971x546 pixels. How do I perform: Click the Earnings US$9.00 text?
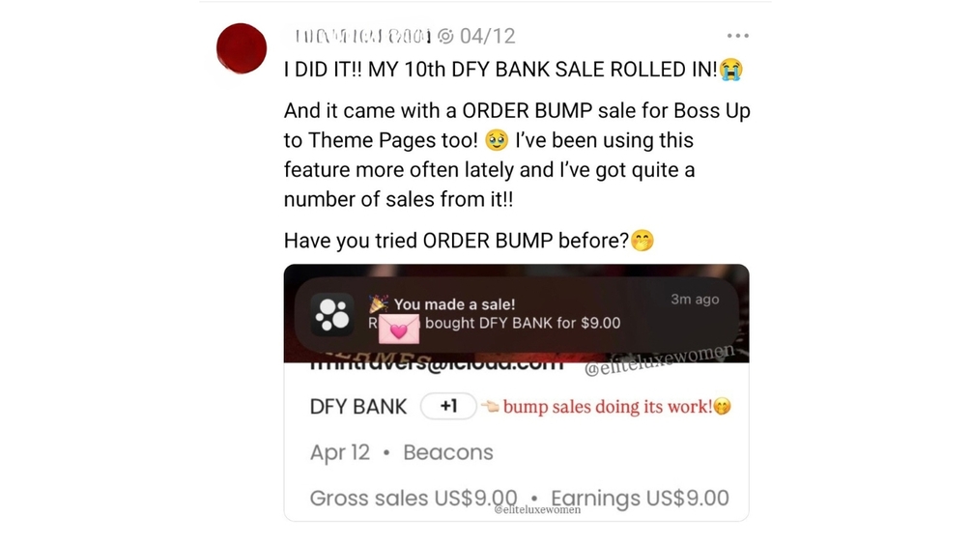point(640,499)
